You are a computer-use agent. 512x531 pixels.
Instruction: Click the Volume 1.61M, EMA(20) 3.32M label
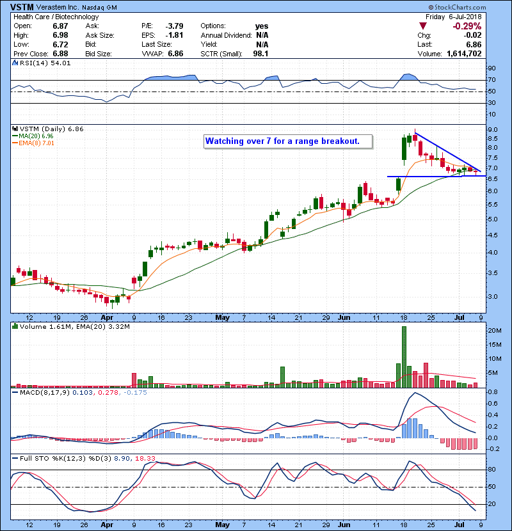(x=74, y=327)
